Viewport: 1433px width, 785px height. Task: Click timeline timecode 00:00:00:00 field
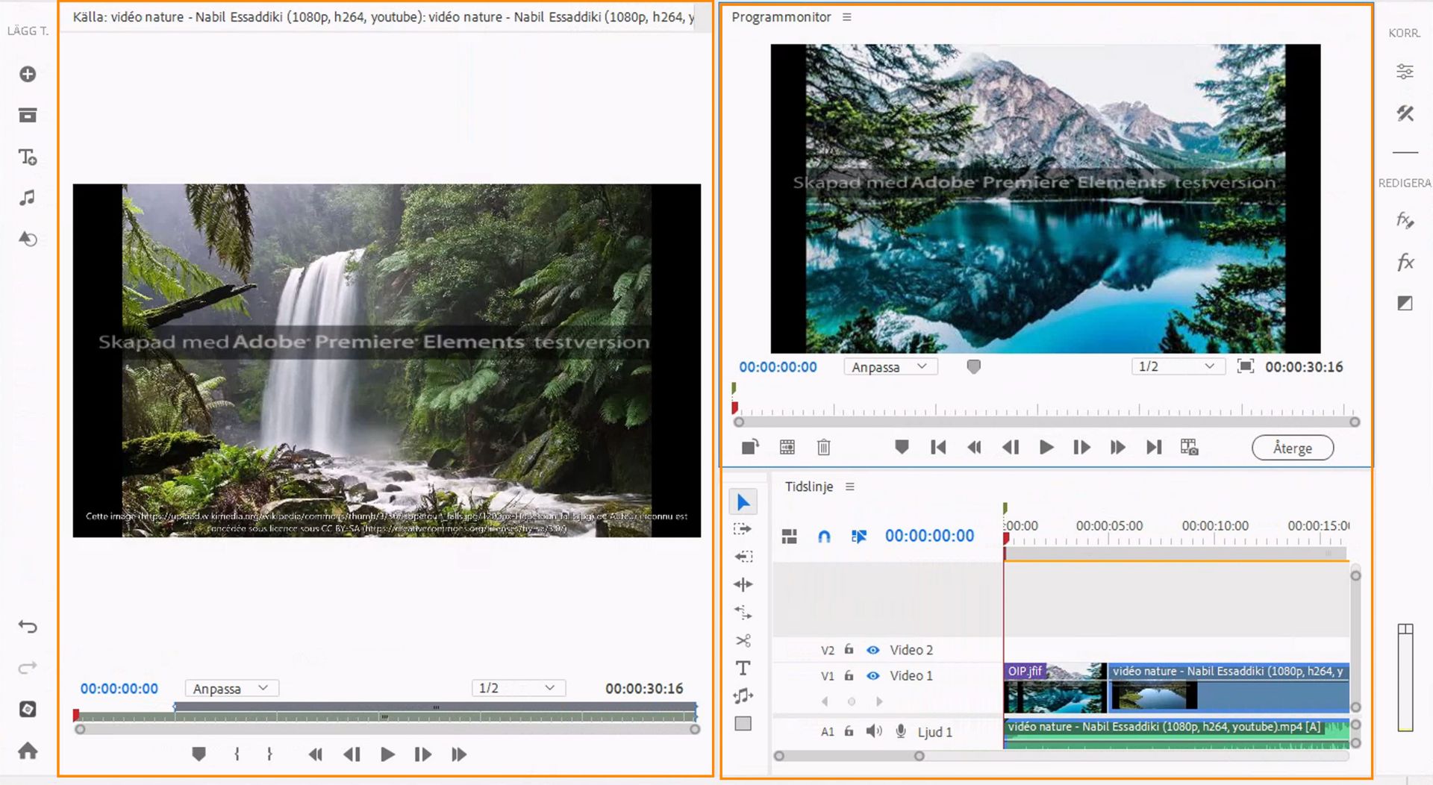tap(929, 536)
